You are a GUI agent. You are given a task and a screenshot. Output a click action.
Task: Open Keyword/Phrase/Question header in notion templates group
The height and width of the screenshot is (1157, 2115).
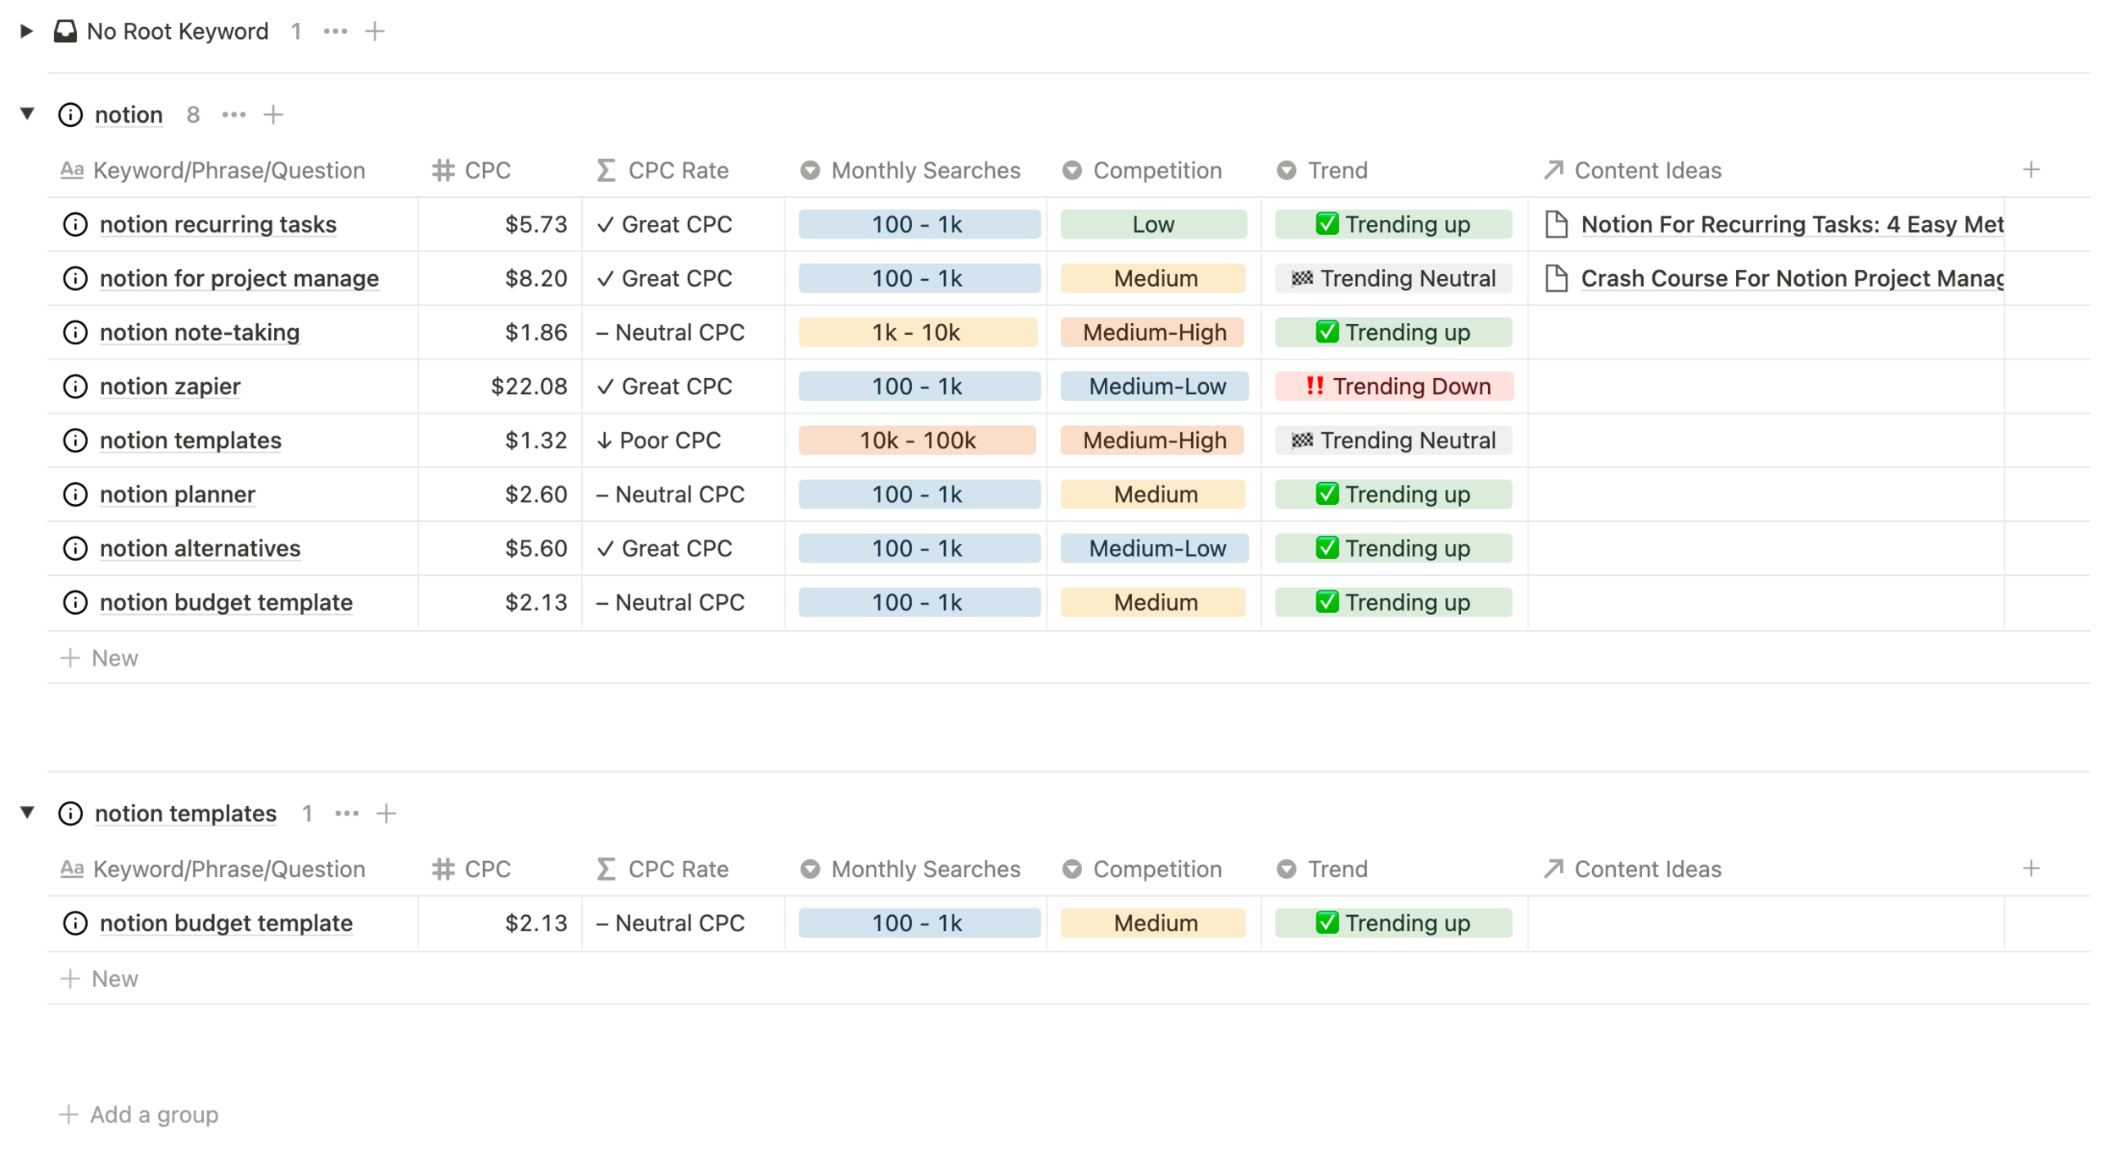(213, 869)
